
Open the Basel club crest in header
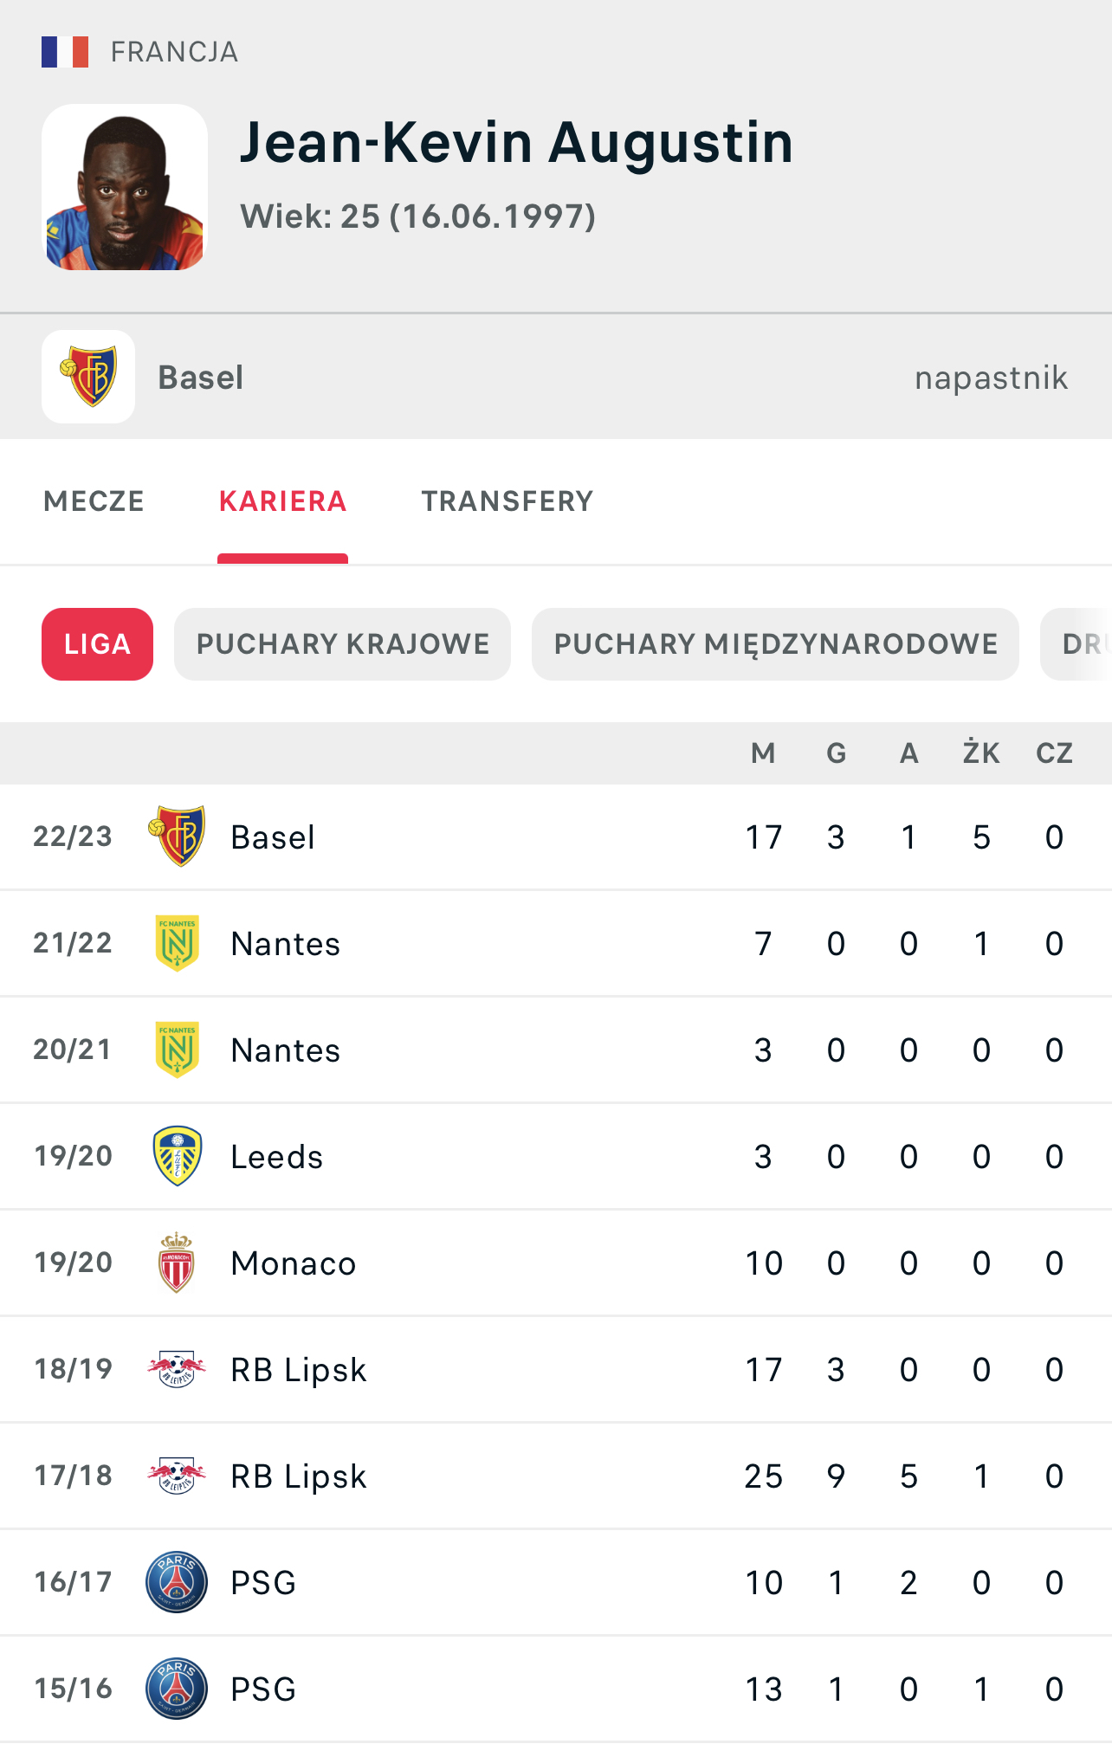click(x=88, y=377)
